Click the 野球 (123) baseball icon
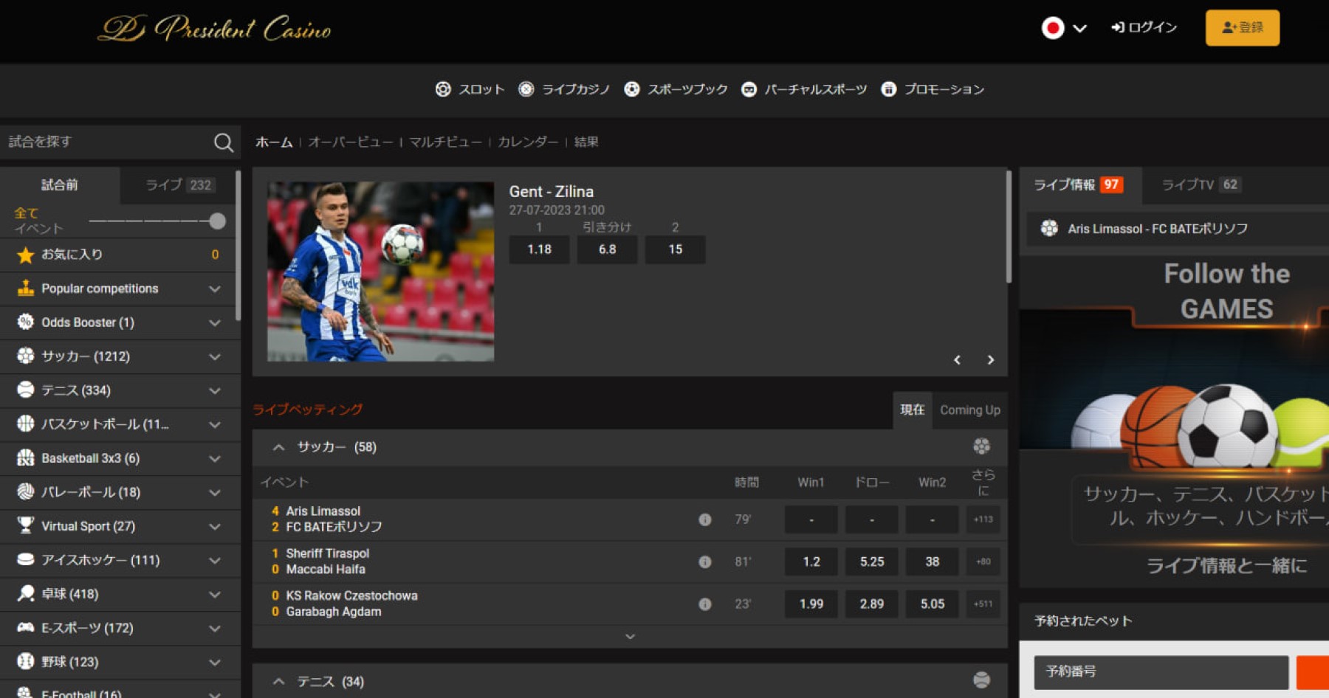 26,661
